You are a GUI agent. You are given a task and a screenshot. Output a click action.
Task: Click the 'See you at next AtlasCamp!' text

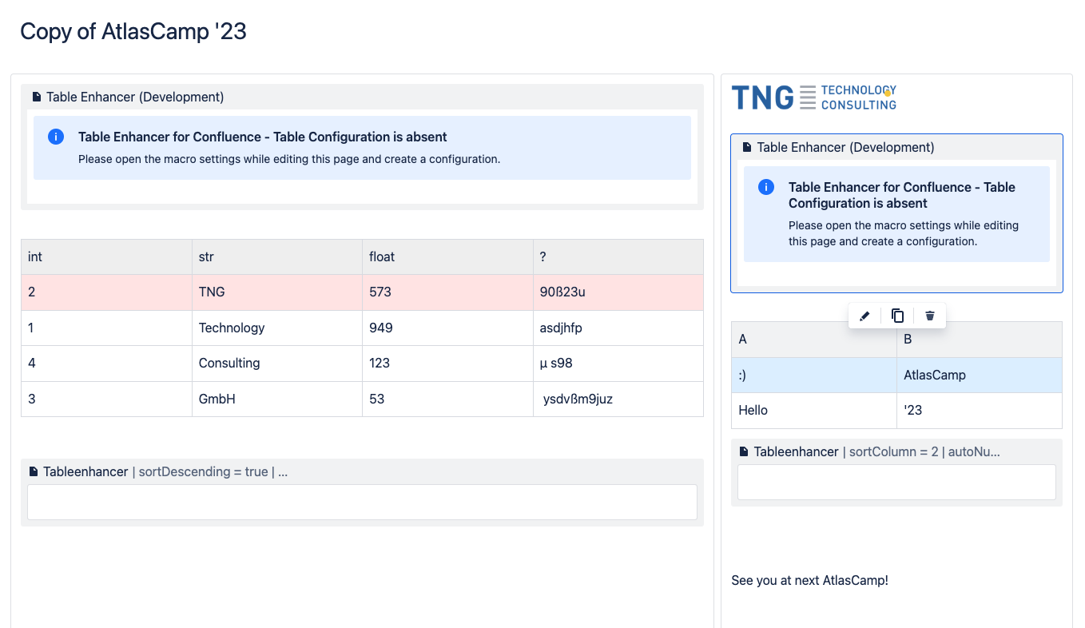coord(809,580)
